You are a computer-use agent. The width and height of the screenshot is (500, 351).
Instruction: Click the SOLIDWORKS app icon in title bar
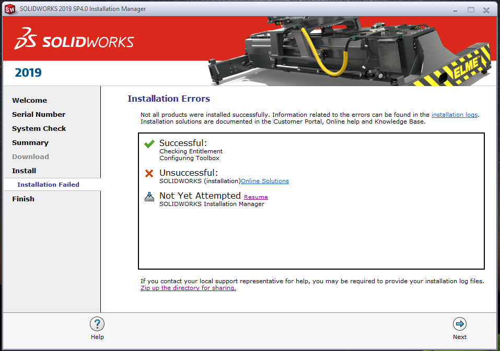(10, 9)
